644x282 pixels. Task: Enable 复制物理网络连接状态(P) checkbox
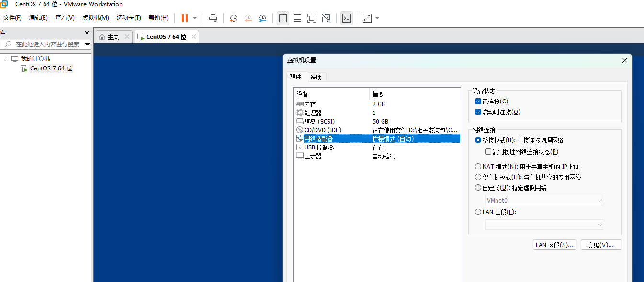pyautogui.click(x=488, y=152)
